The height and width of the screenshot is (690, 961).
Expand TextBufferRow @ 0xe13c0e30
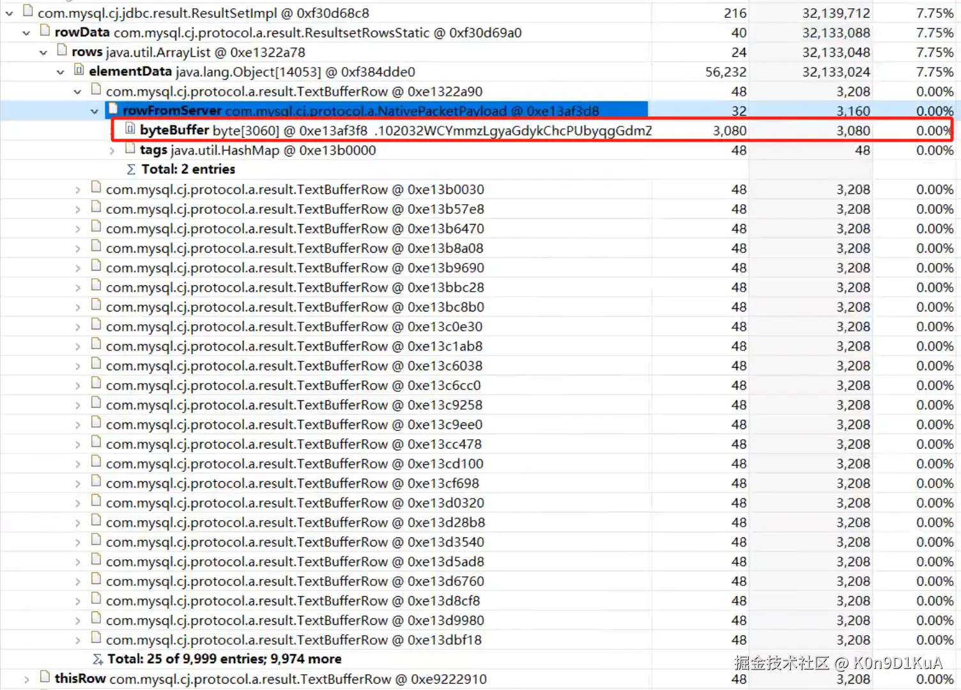point(77,327)
